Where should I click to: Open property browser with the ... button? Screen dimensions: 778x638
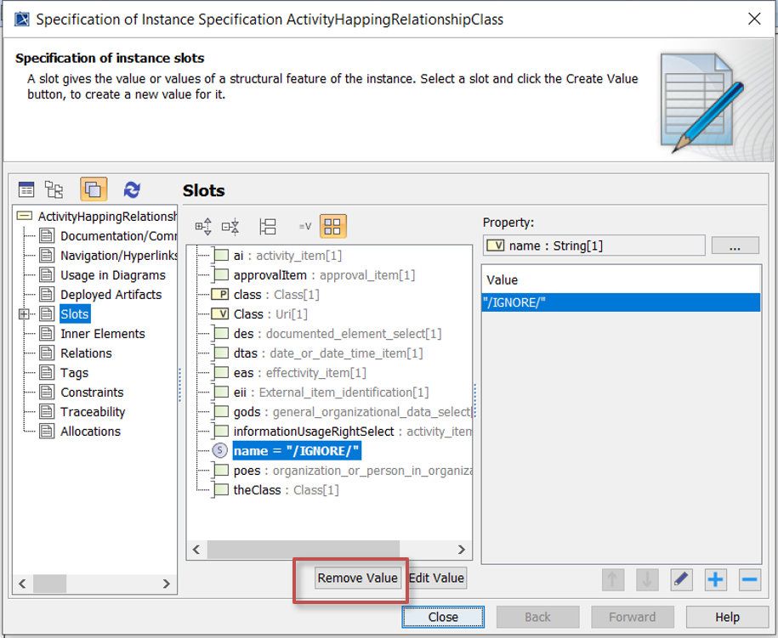click(735, 246)
